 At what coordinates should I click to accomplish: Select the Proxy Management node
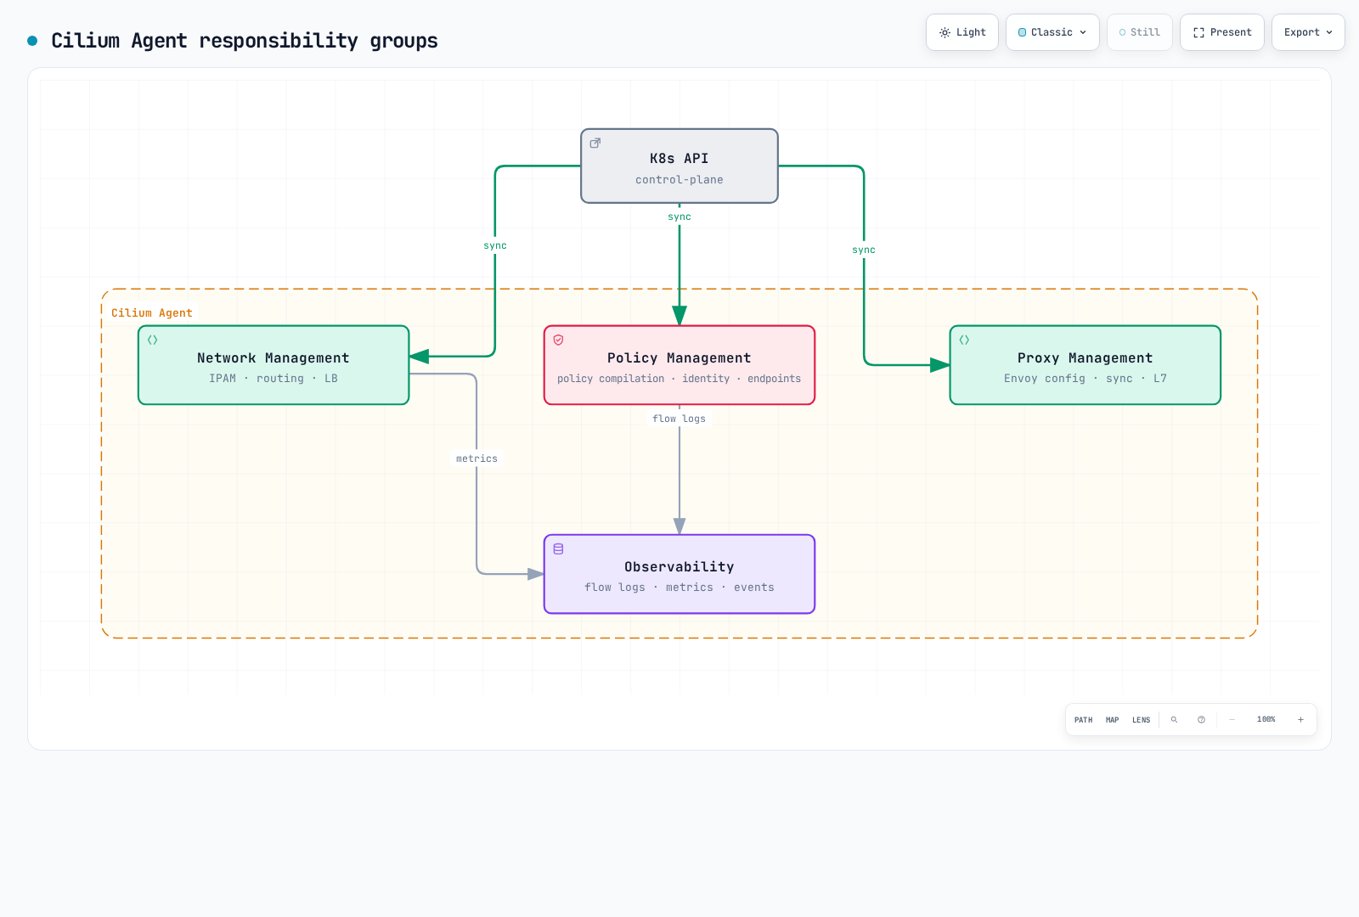[1086, 365]
